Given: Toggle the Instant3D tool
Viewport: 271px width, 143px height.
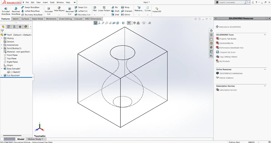Looking at the screenshot, I should click(x=157, y=10).
